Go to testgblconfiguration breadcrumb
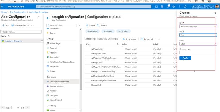The image size is (220, 112). pyautogui.click(x=39, y=12)
